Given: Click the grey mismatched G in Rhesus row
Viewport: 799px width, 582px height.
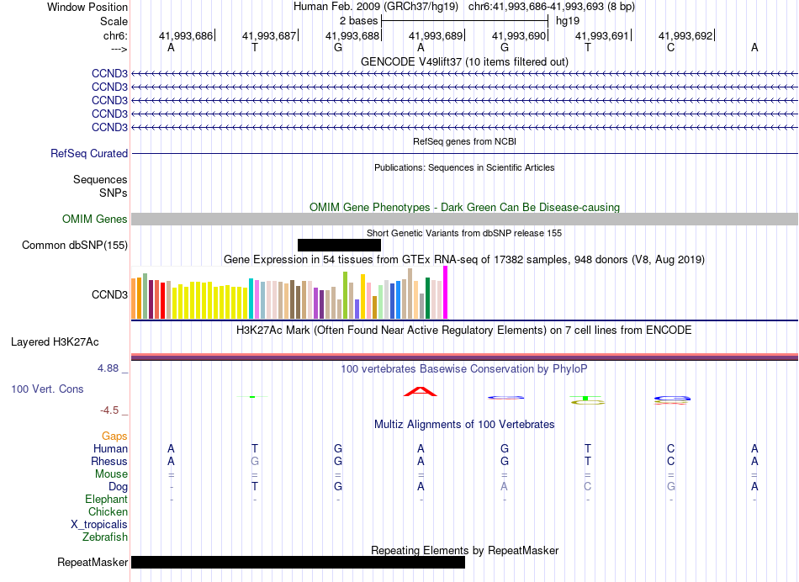Looking at the screenshot, I should (255, 461).
